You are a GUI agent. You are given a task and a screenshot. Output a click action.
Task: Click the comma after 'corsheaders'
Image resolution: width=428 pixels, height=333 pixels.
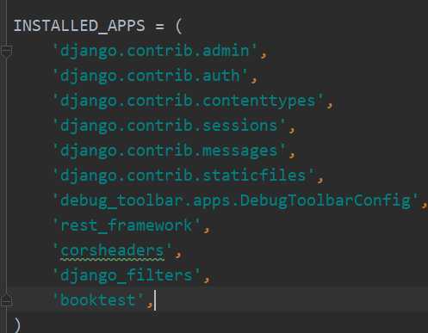pos(178,255)
